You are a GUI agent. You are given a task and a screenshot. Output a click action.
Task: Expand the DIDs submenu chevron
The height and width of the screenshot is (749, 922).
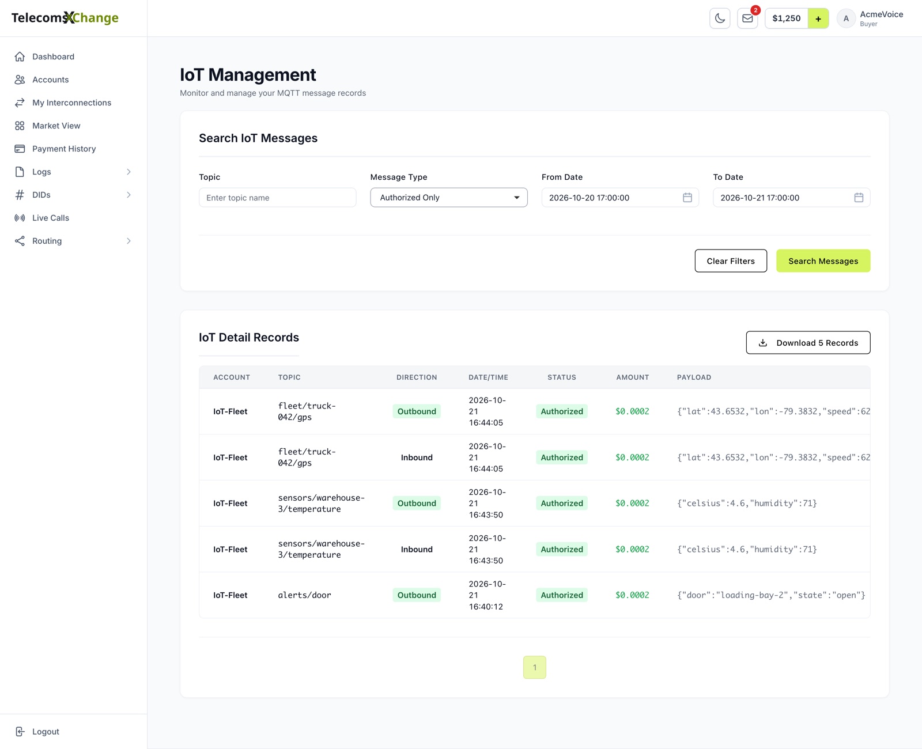coord(129,195)
